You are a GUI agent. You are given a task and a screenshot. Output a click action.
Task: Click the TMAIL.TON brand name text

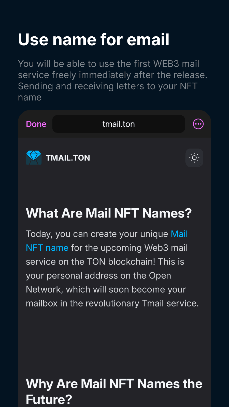click(68, 158)
